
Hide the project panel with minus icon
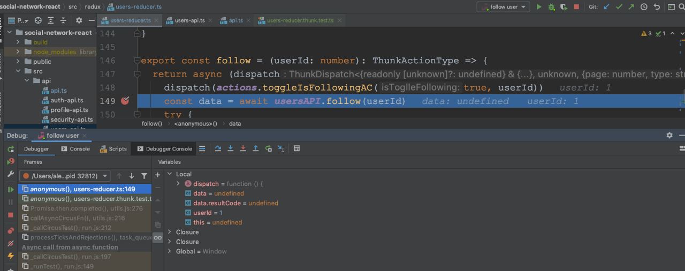tap(92, 20)
